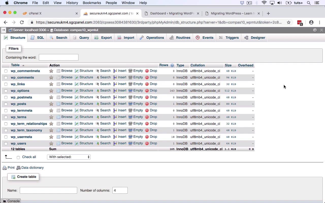Check the wp_comments table checkbox
Screen dimensions: 325x203
[x=6, y=78]
